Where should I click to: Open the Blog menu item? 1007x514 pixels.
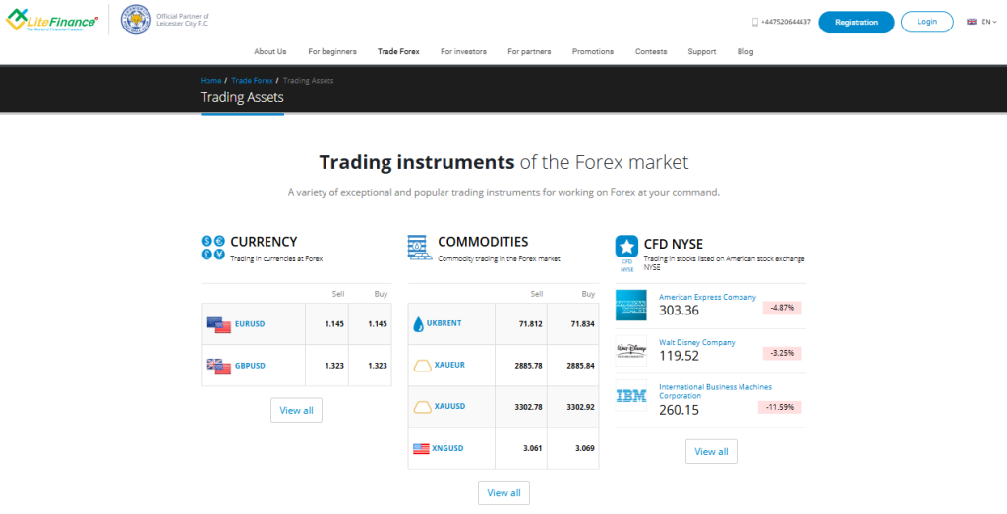click(x=745, y=51)
